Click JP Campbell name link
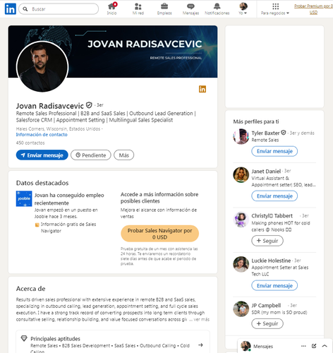Image resolution: width=333 pixels, height=353 pixels. (x=266, y=306)
